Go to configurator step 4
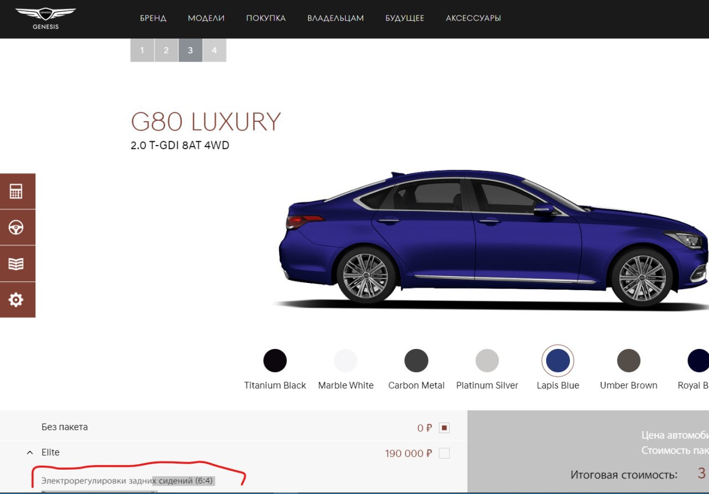Screen dimensions: 709x494 [214, 50]
